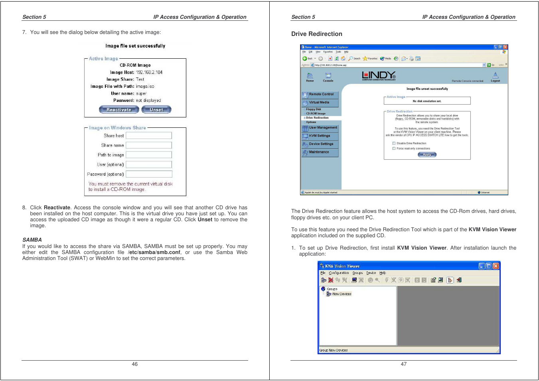The image size is (539, 381).
Task: Select the Options sidebar link
Action: (311, 122)
